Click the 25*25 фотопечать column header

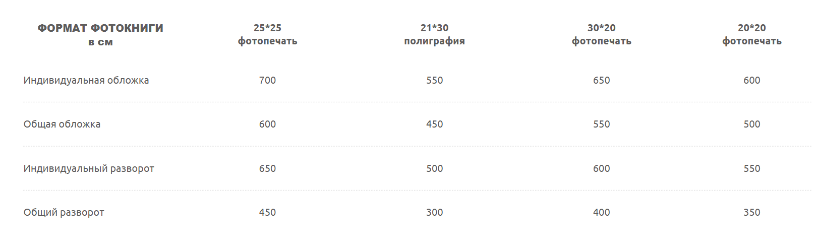tap(267, 34)
